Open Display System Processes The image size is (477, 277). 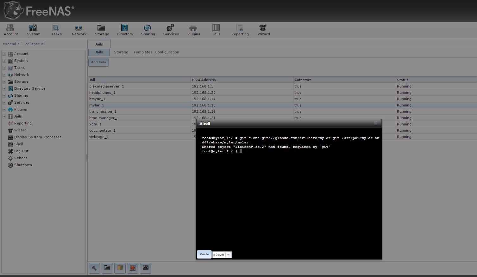tap(38, 137)
